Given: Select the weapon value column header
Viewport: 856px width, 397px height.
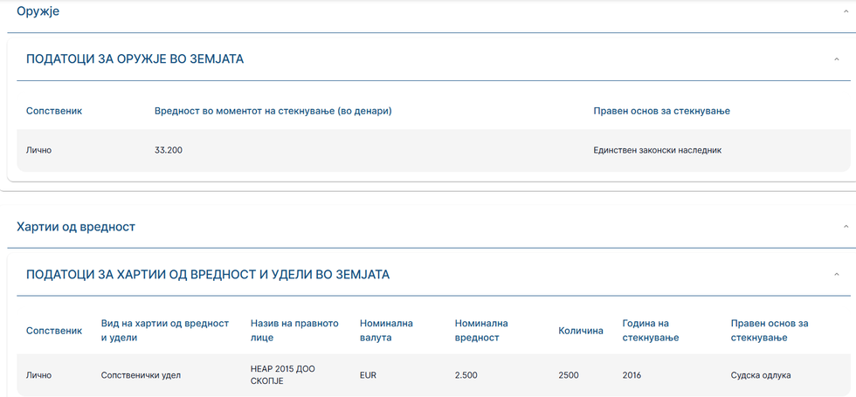Looking at the screenshot, I should click(x=273, y=111).
